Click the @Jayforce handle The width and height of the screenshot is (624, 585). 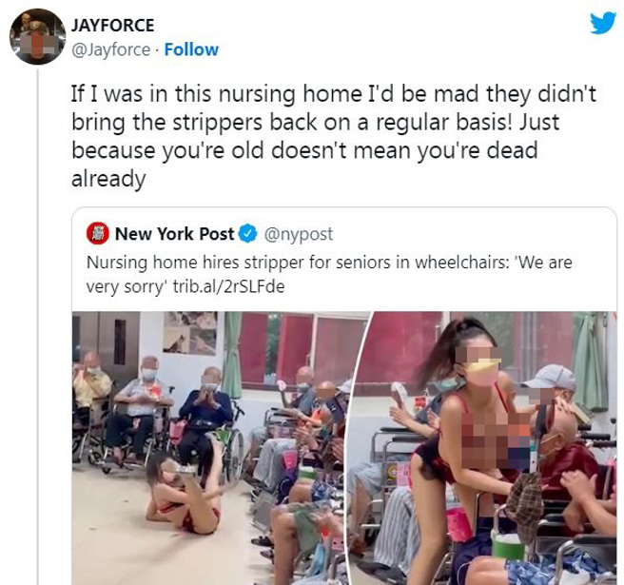pyautogui.click(x=110, y=50)
